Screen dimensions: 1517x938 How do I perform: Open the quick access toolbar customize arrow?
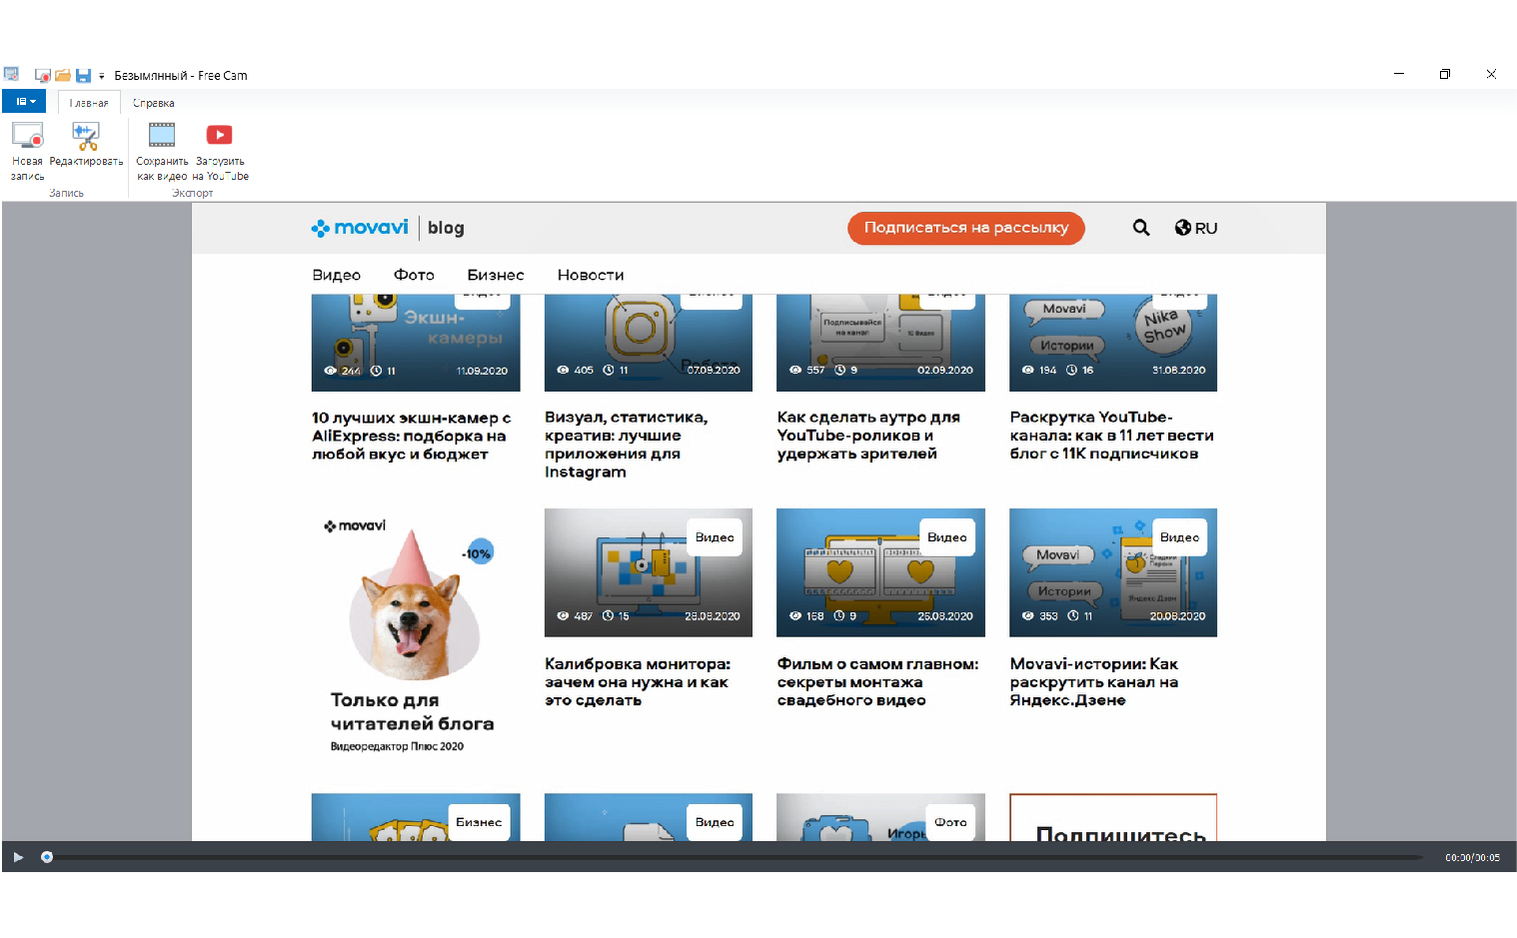click(101, 76)
